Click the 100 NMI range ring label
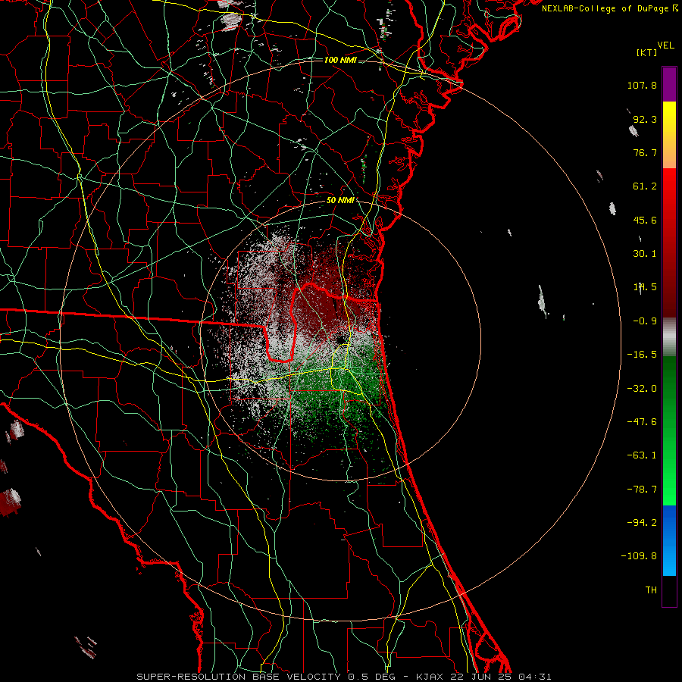682x682 pixels. 340,60
